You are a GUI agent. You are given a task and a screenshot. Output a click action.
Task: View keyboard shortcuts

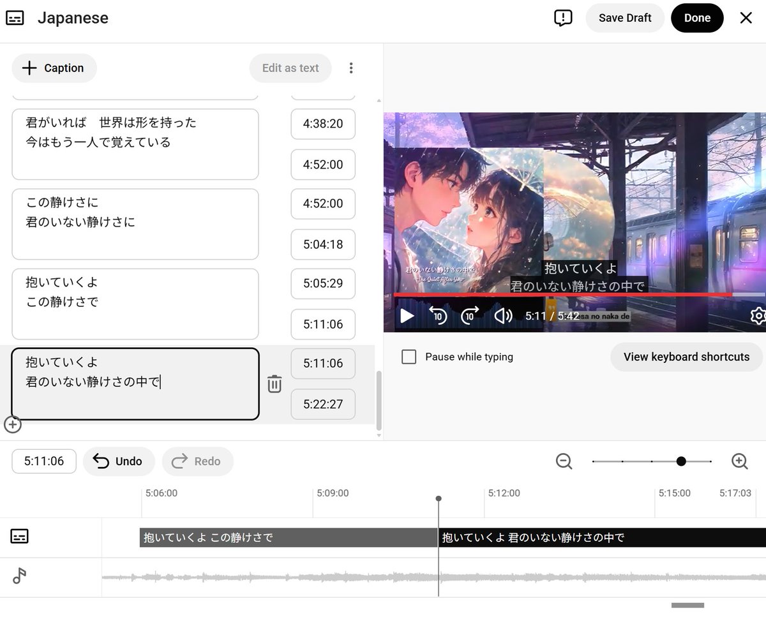click(x=686, y=357)
